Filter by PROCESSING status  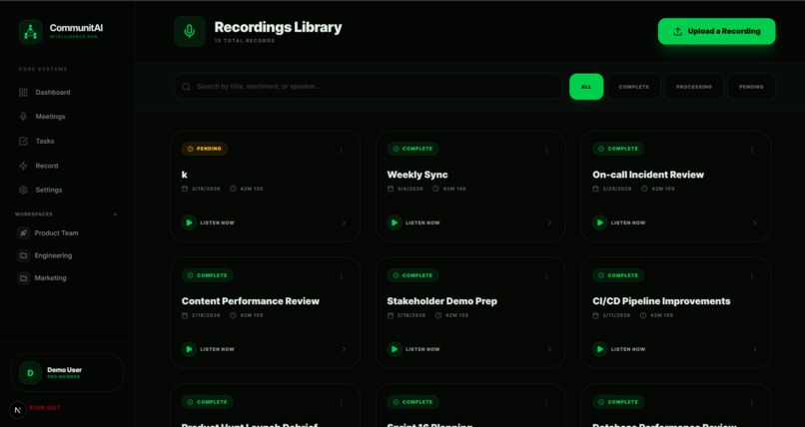point(693,87)
